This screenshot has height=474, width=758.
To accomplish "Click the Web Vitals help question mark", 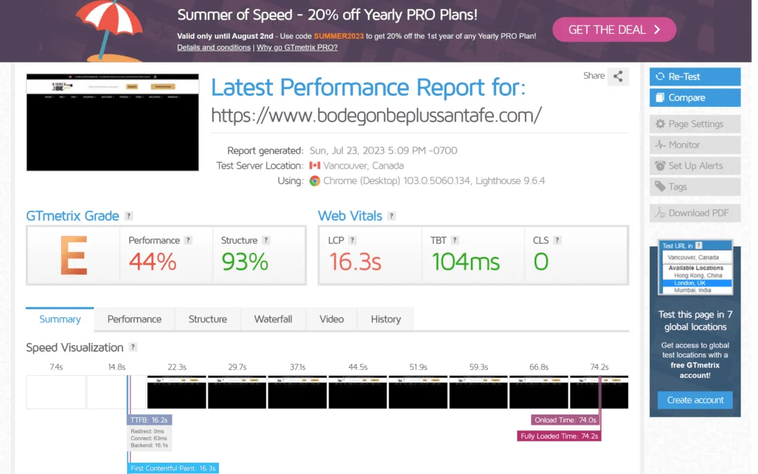I will [392, 216].
